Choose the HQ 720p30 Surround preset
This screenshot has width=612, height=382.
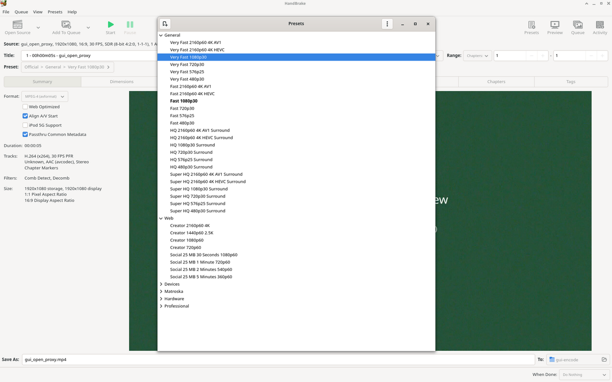[x=191, y=152]
